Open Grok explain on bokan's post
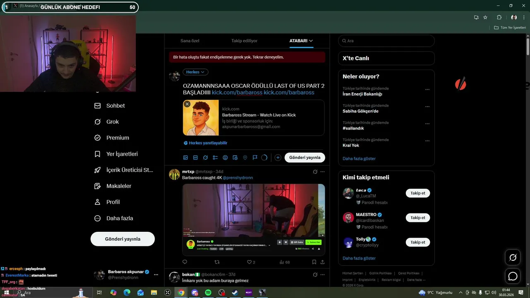The width and height of the screenshot is (530, 298). coord(315,274)
